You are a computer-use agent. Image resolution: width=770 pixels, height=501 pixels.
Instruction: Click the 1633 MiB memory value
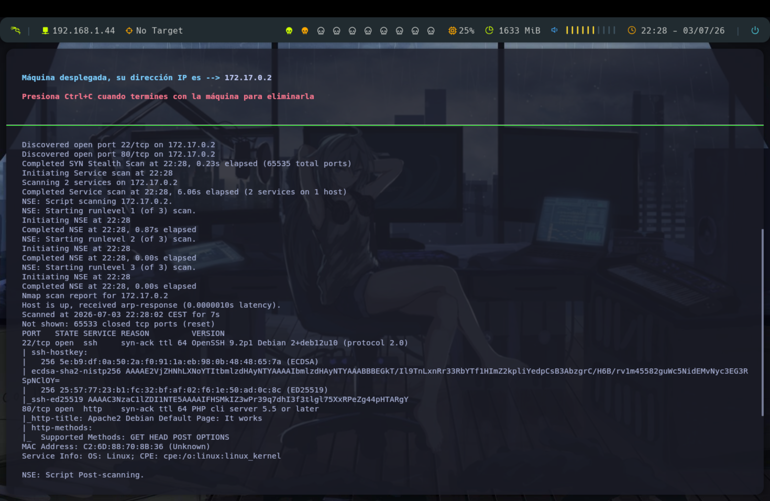coord(520,31)
